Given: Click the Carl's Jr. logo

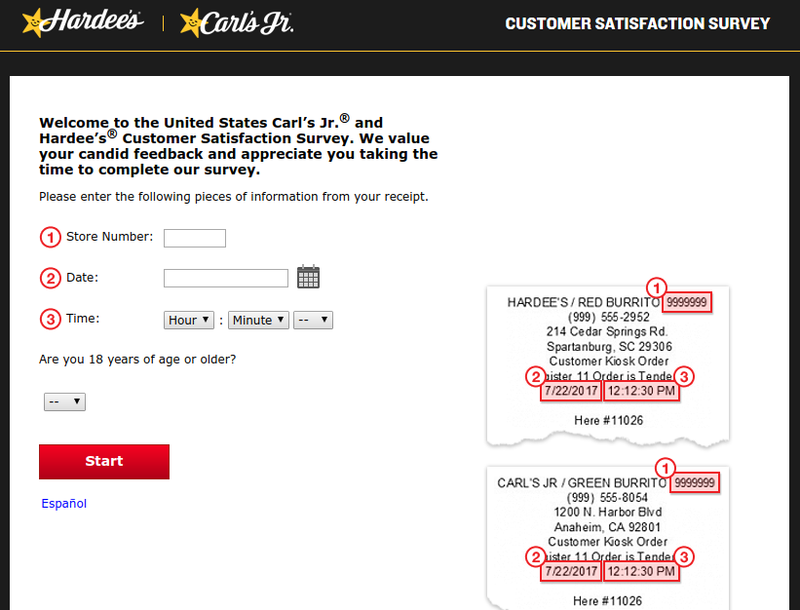Looking at the screenshot, I should tap(237, 23).
